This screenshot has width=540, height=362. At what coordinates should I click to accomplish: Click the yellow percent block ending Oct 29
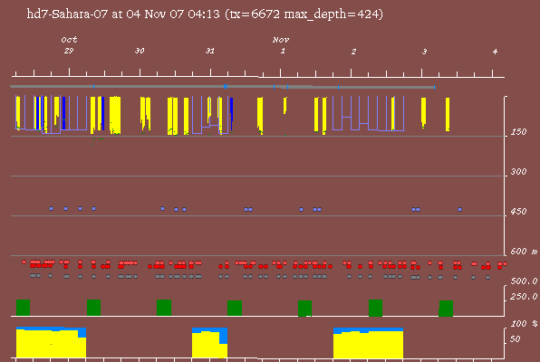(51, 344)
